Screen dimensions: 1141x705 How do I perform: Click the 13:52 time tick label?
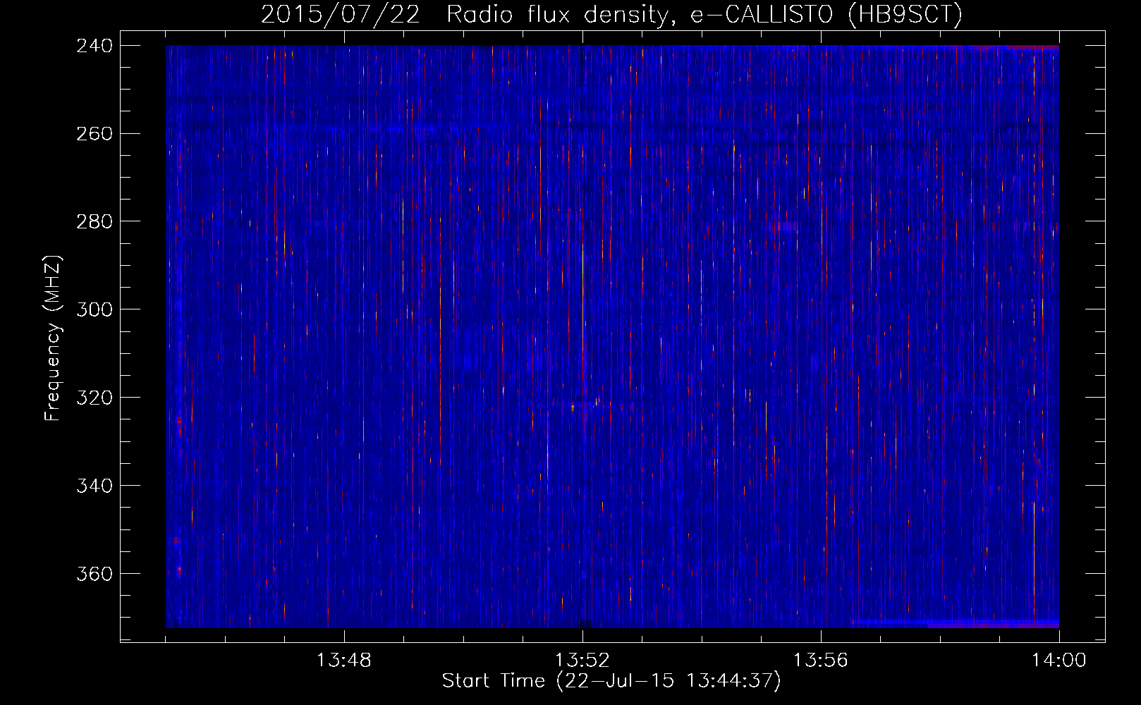coord(582,661)
